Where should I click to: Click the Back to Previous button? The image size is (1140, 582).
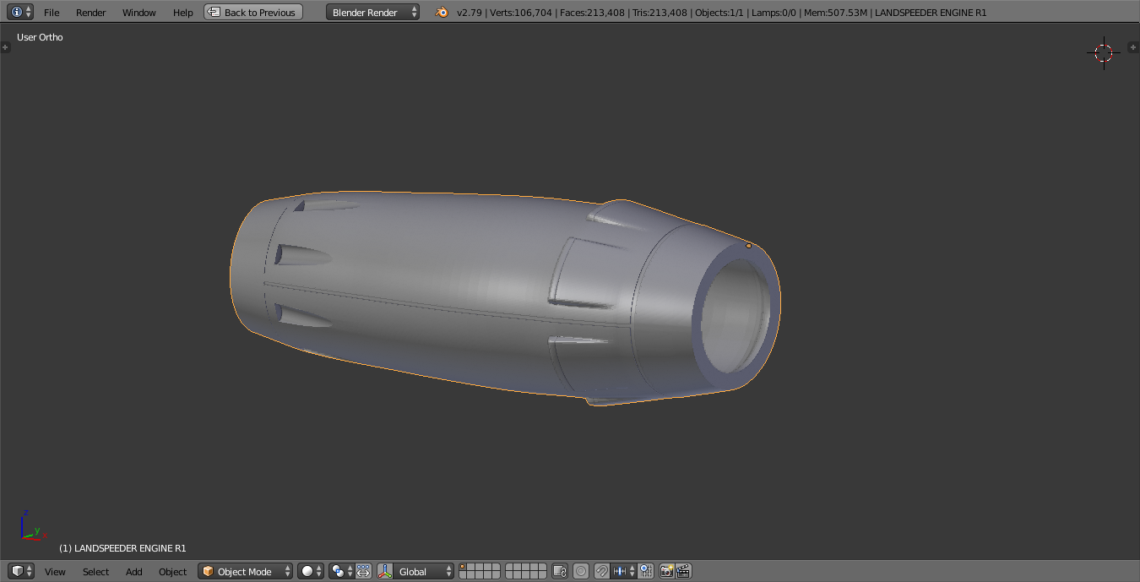point(253,13)
